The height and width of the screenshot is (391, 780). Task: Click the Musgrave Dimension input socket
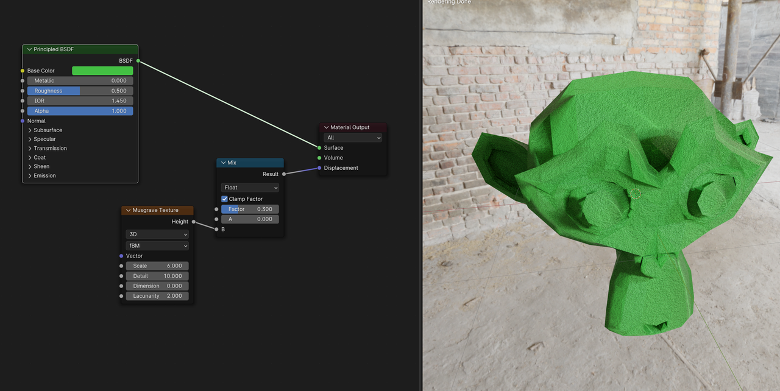[121, 286]
